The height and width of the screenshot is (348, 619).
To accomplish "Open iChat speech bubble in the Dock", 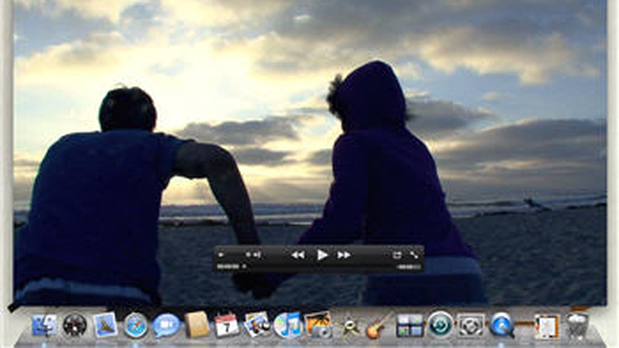I will pyautogui.click(x=166, y=325).
